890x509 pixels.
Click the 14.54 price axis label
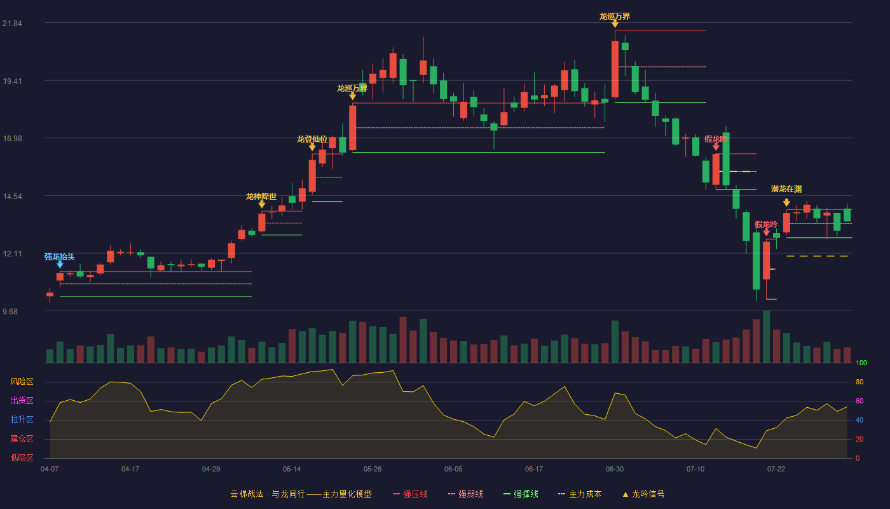click(x=12, y=197)
